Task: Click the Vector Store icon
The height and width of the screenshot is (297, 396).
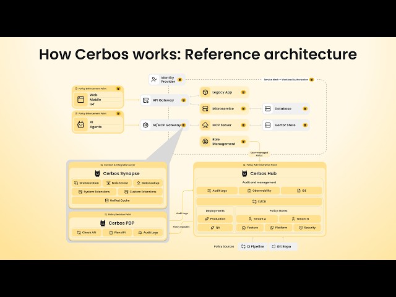Action: click(268, 125)
